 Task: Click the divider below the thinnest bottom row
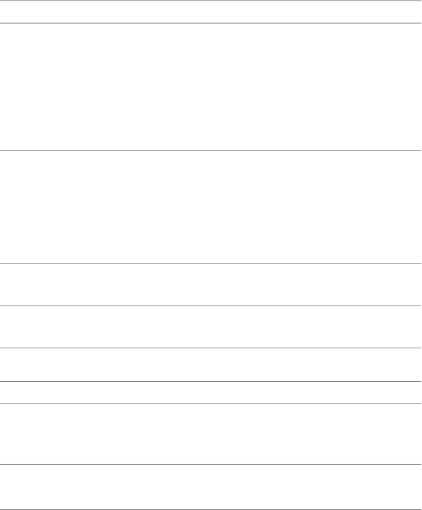point(210,404)
